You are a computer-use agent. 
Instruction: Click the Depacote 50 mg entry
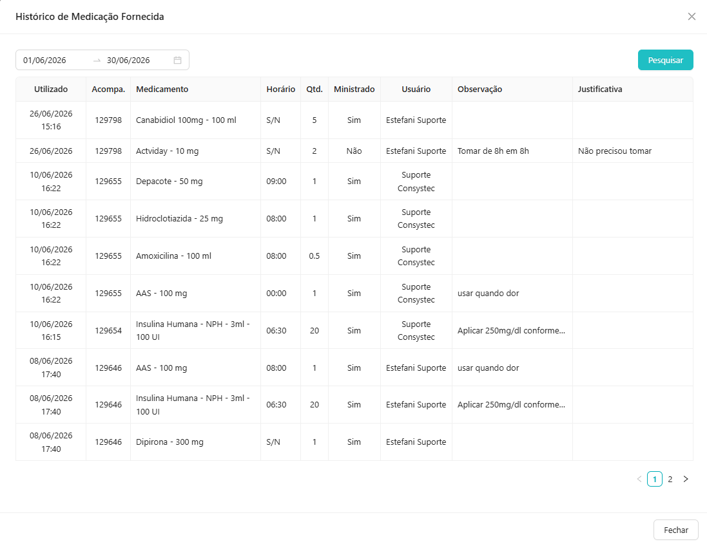[169, 182]
